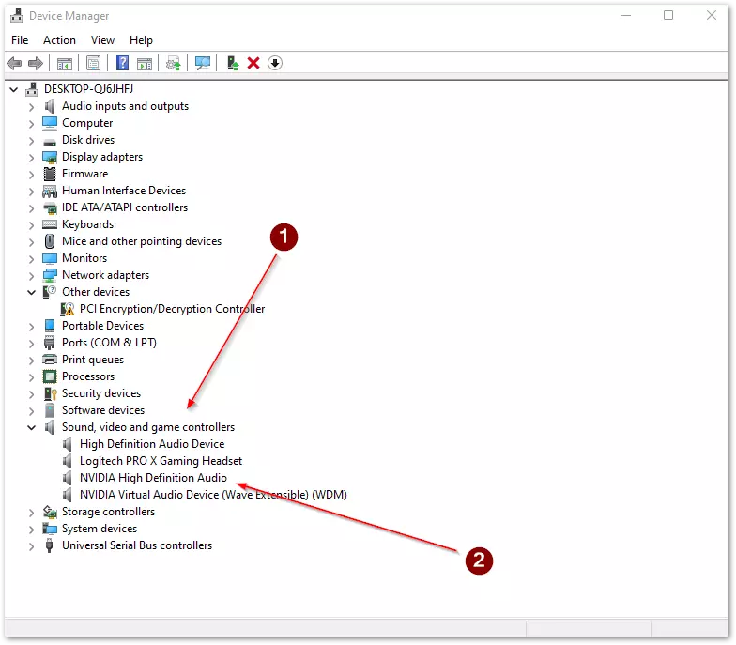The width and height of the screenshot is (736, 645).
Task: Click the Update Driver gear toolbar icon
Action: coord(174,63)
